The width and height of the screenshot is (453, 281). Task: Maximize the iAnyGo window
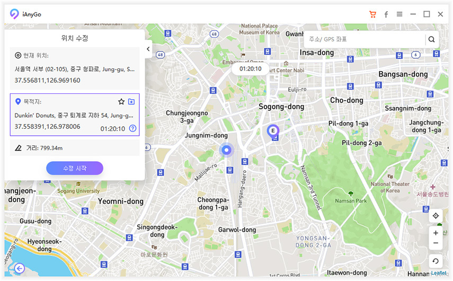tap(427, 14)
